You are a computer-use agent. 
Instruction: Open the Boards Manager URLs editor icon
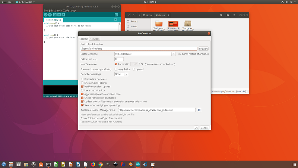click(x=199, y=110)
